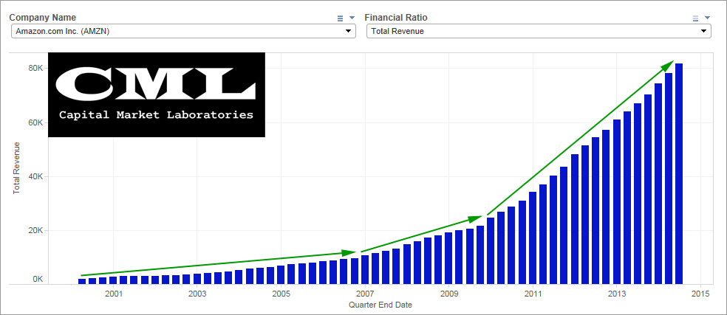
Task: Click the 2005 x-axis label
Action: click(x=281, y=294)
